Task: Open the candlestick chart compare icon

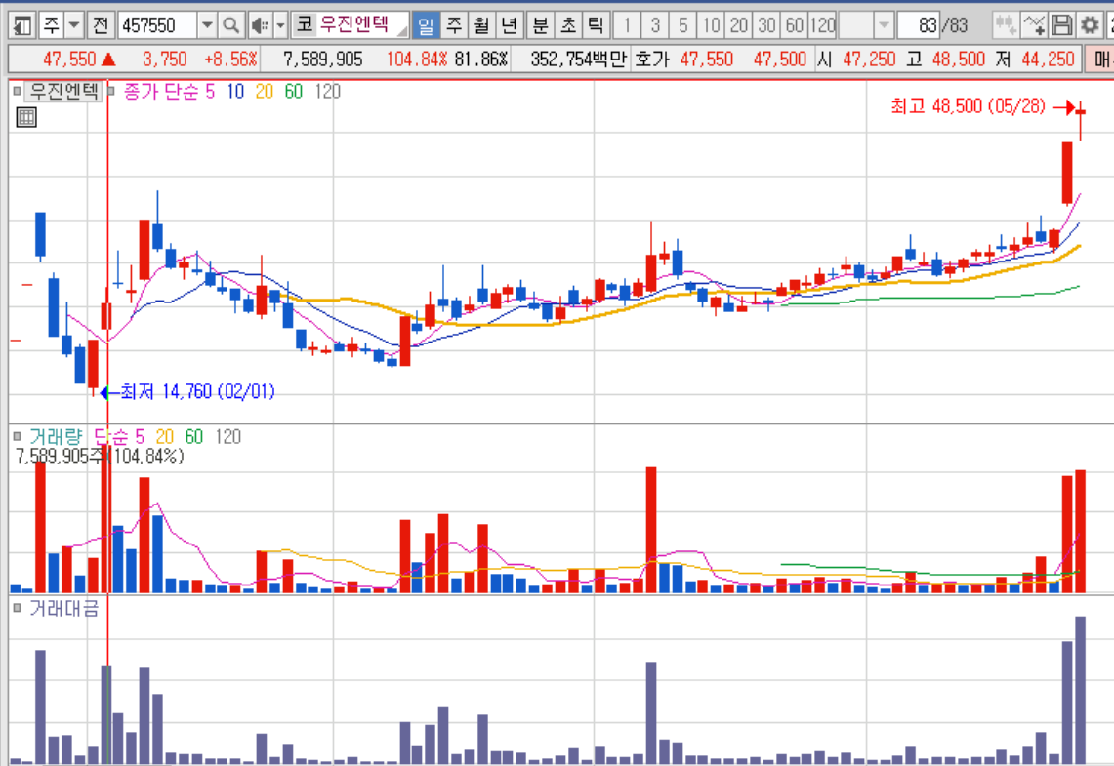Action: 1006,26
